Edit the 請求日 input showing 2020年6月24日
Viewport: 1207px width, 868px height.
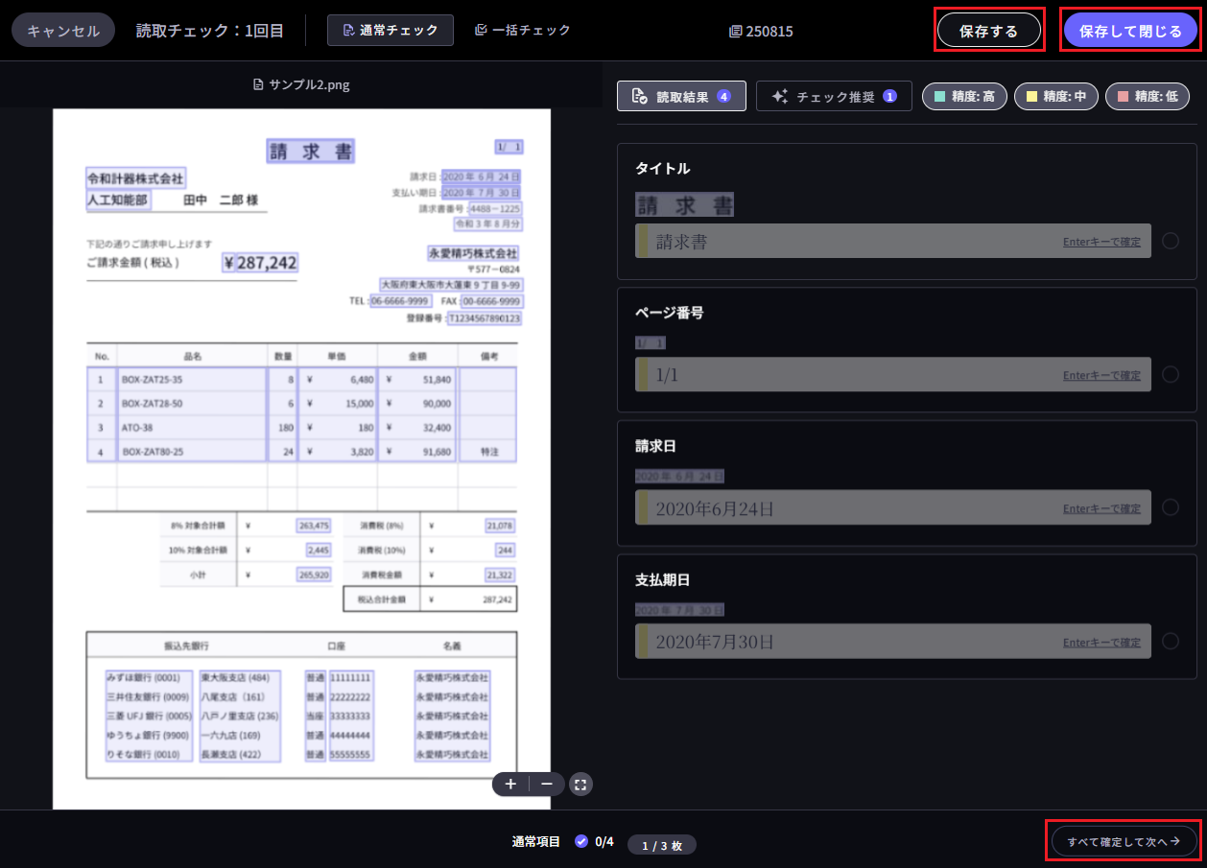844,508
